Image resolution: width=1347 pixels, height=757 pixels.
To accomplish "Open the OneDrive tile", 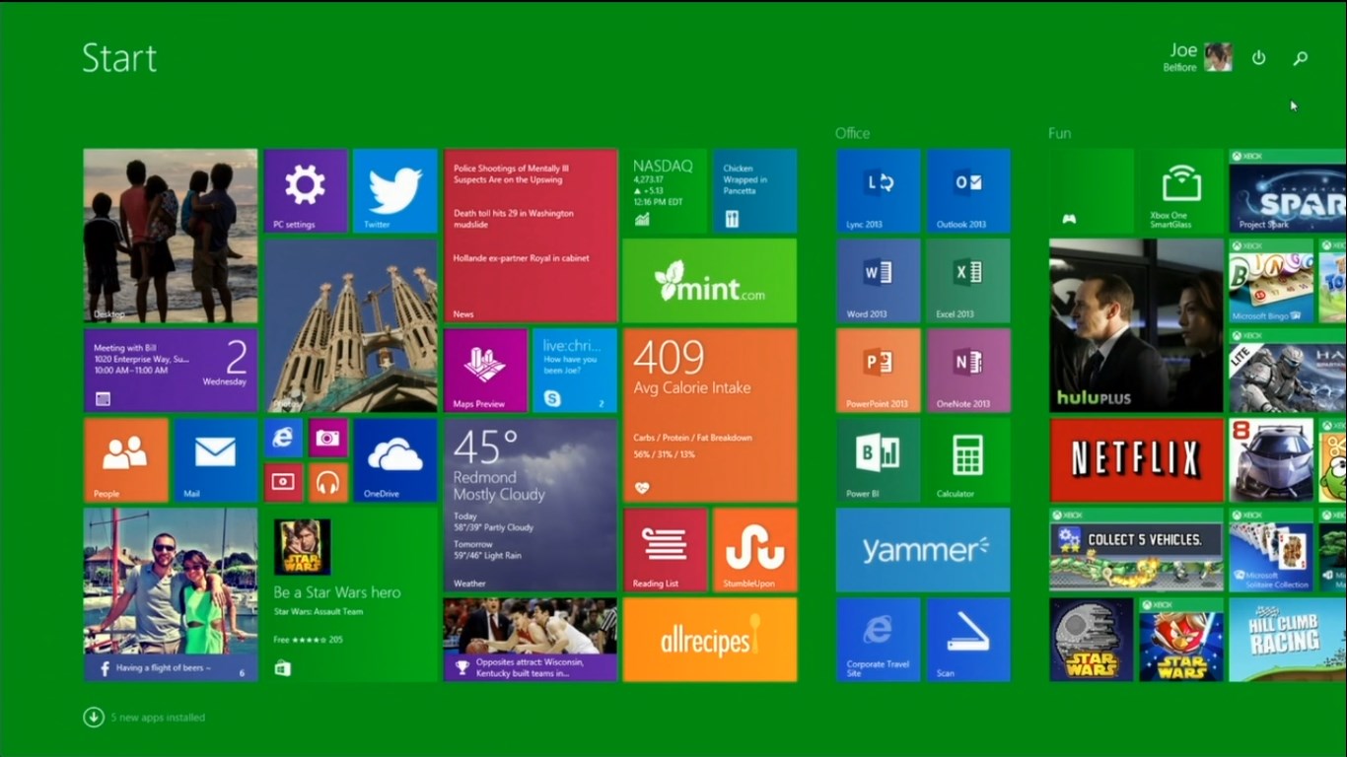I will tap(394, 460).
